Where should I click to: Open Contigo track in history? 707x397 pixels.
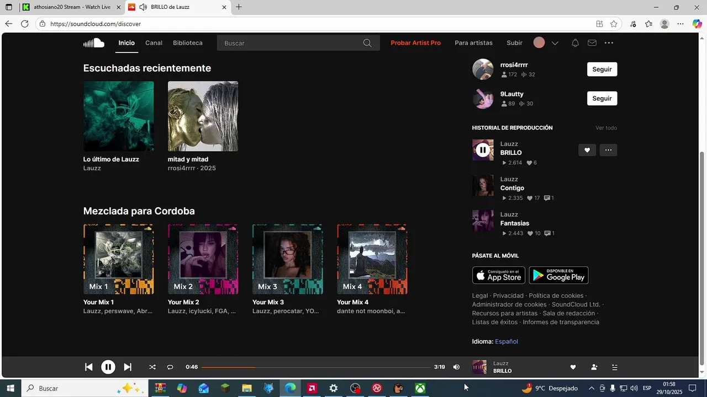coord(512,188)
